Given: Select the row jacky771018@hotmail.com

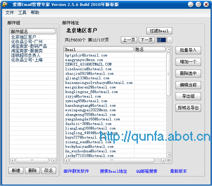Looking at the screenshot, I should click(x=115, y=156).
